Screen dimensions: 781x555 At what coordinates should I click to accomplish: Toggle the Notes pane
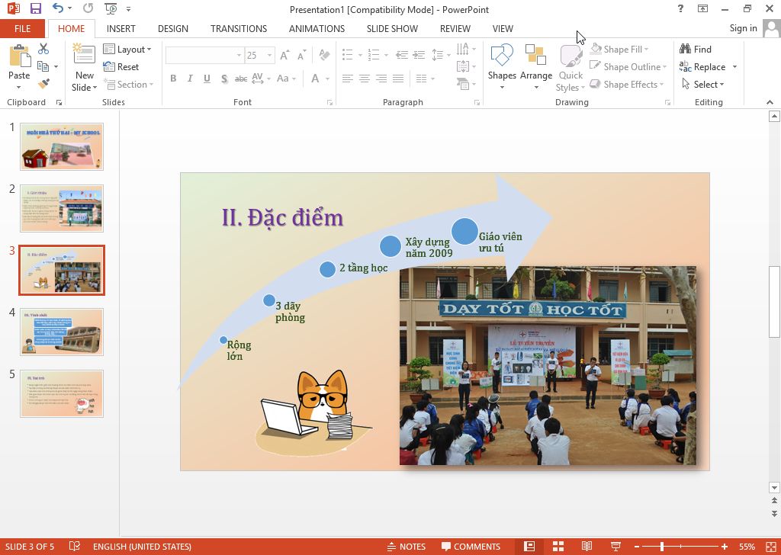tap(406, 546)
